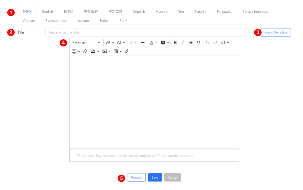The width and height of the screenshot is (303, 190).
Task: Open special characters omega menu
Action: (225, 43)
